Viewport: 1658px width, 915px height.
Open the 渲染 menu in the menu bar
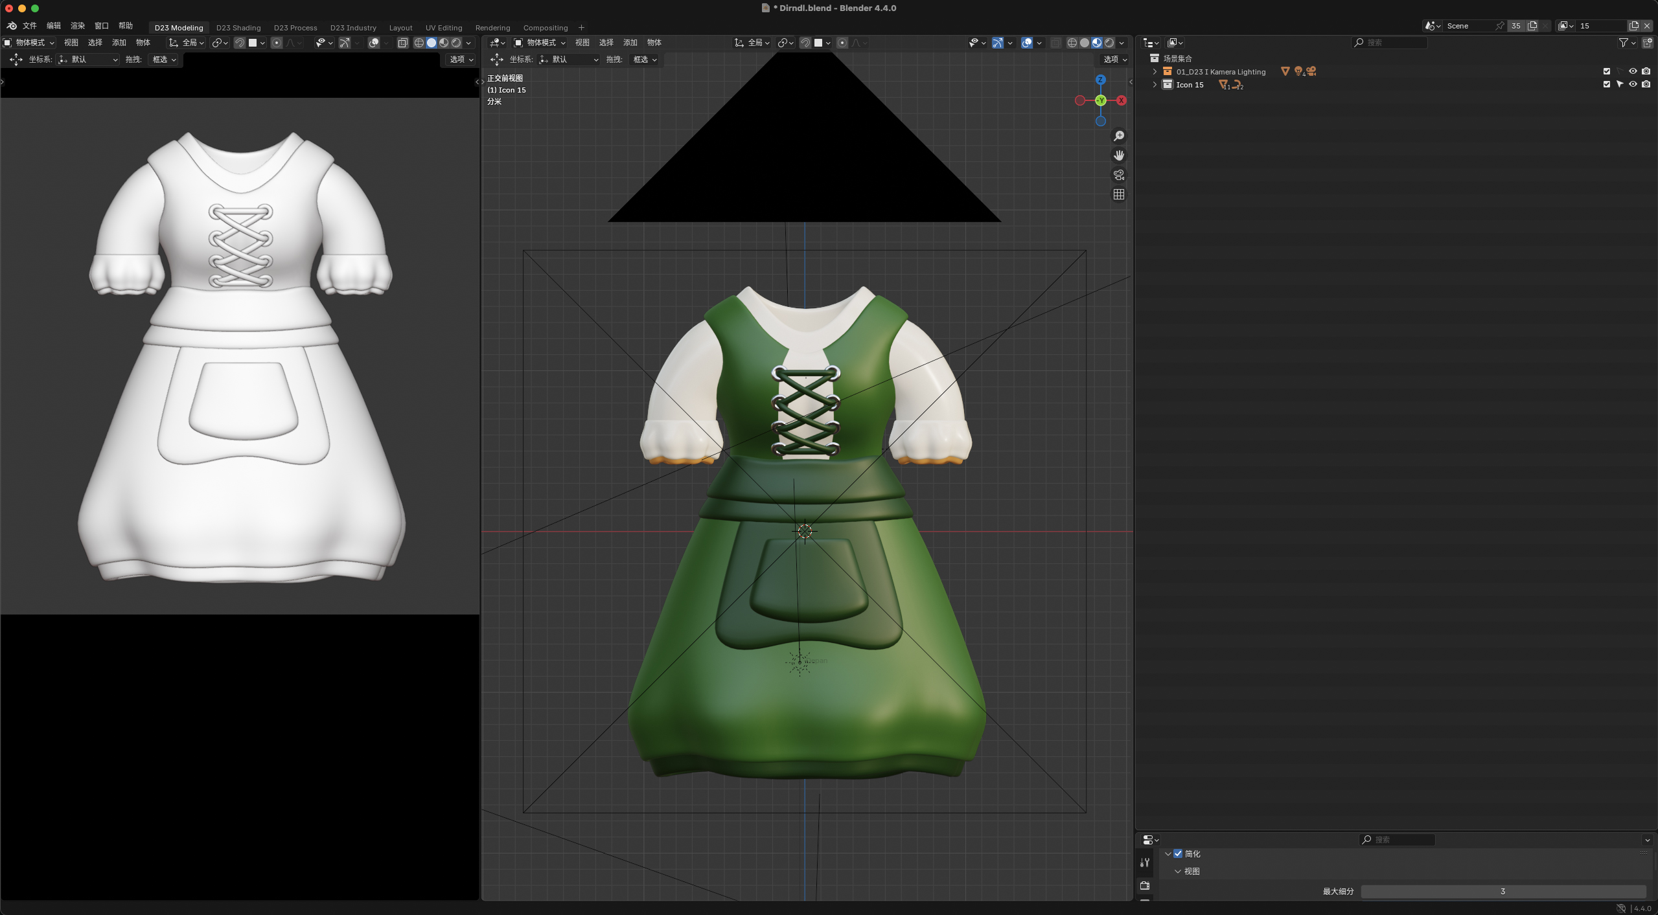(x=76, y=26)
